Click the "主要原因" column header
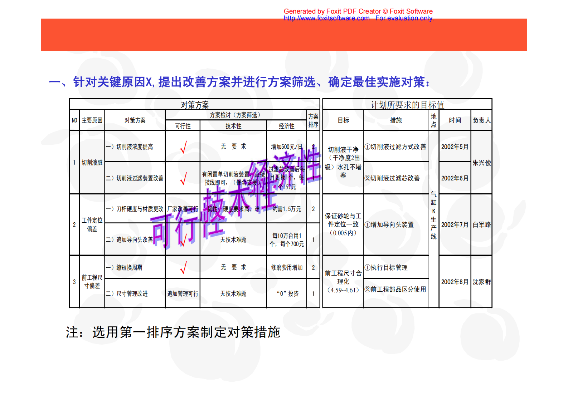This screenshot has height=401, width=568. (92, 120)
